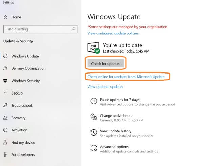Open Windows Update in sidebar

[25, 56]
